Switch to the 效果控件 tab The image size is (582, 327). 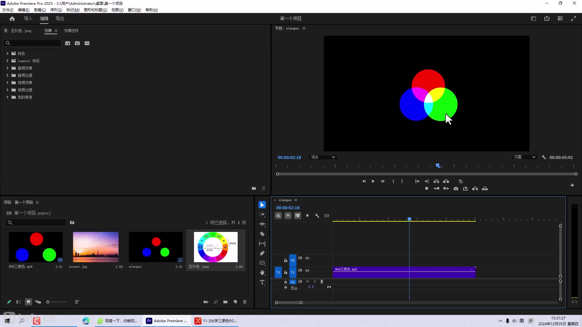(x=71, y=31)
